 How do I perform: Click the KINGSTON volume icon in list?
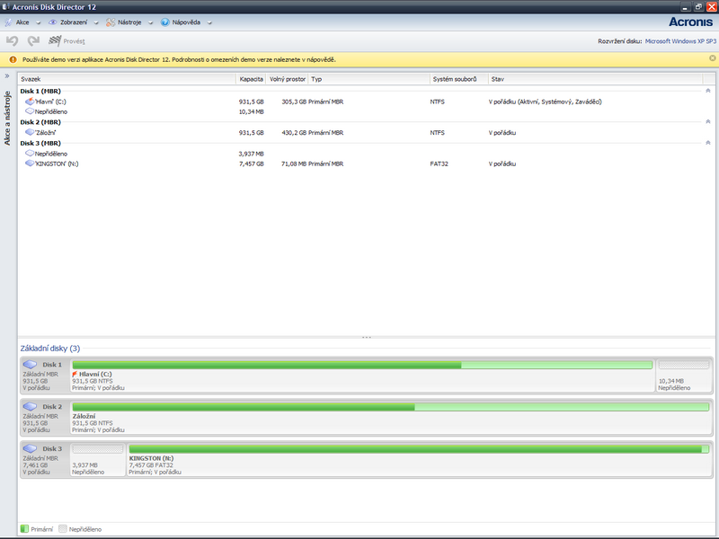pos(30,163)
